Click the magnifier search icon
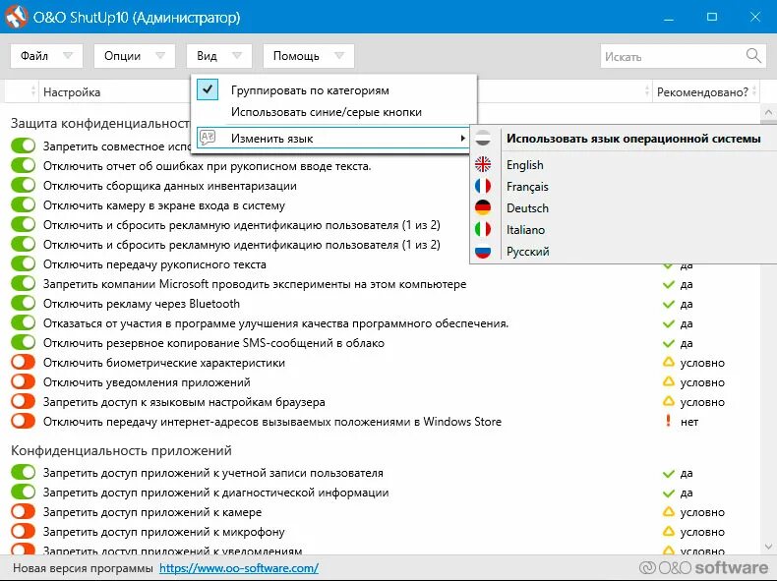This screenshot has height=581, width=777. tap(753, 55)
